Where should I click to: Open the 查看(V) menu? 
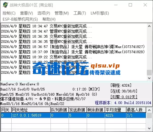pyautogui.click(x=27, y=13)
